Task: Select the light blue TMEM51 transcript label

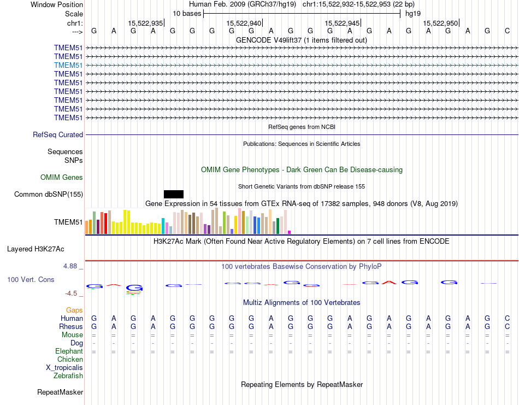Action: pos(68,65)
